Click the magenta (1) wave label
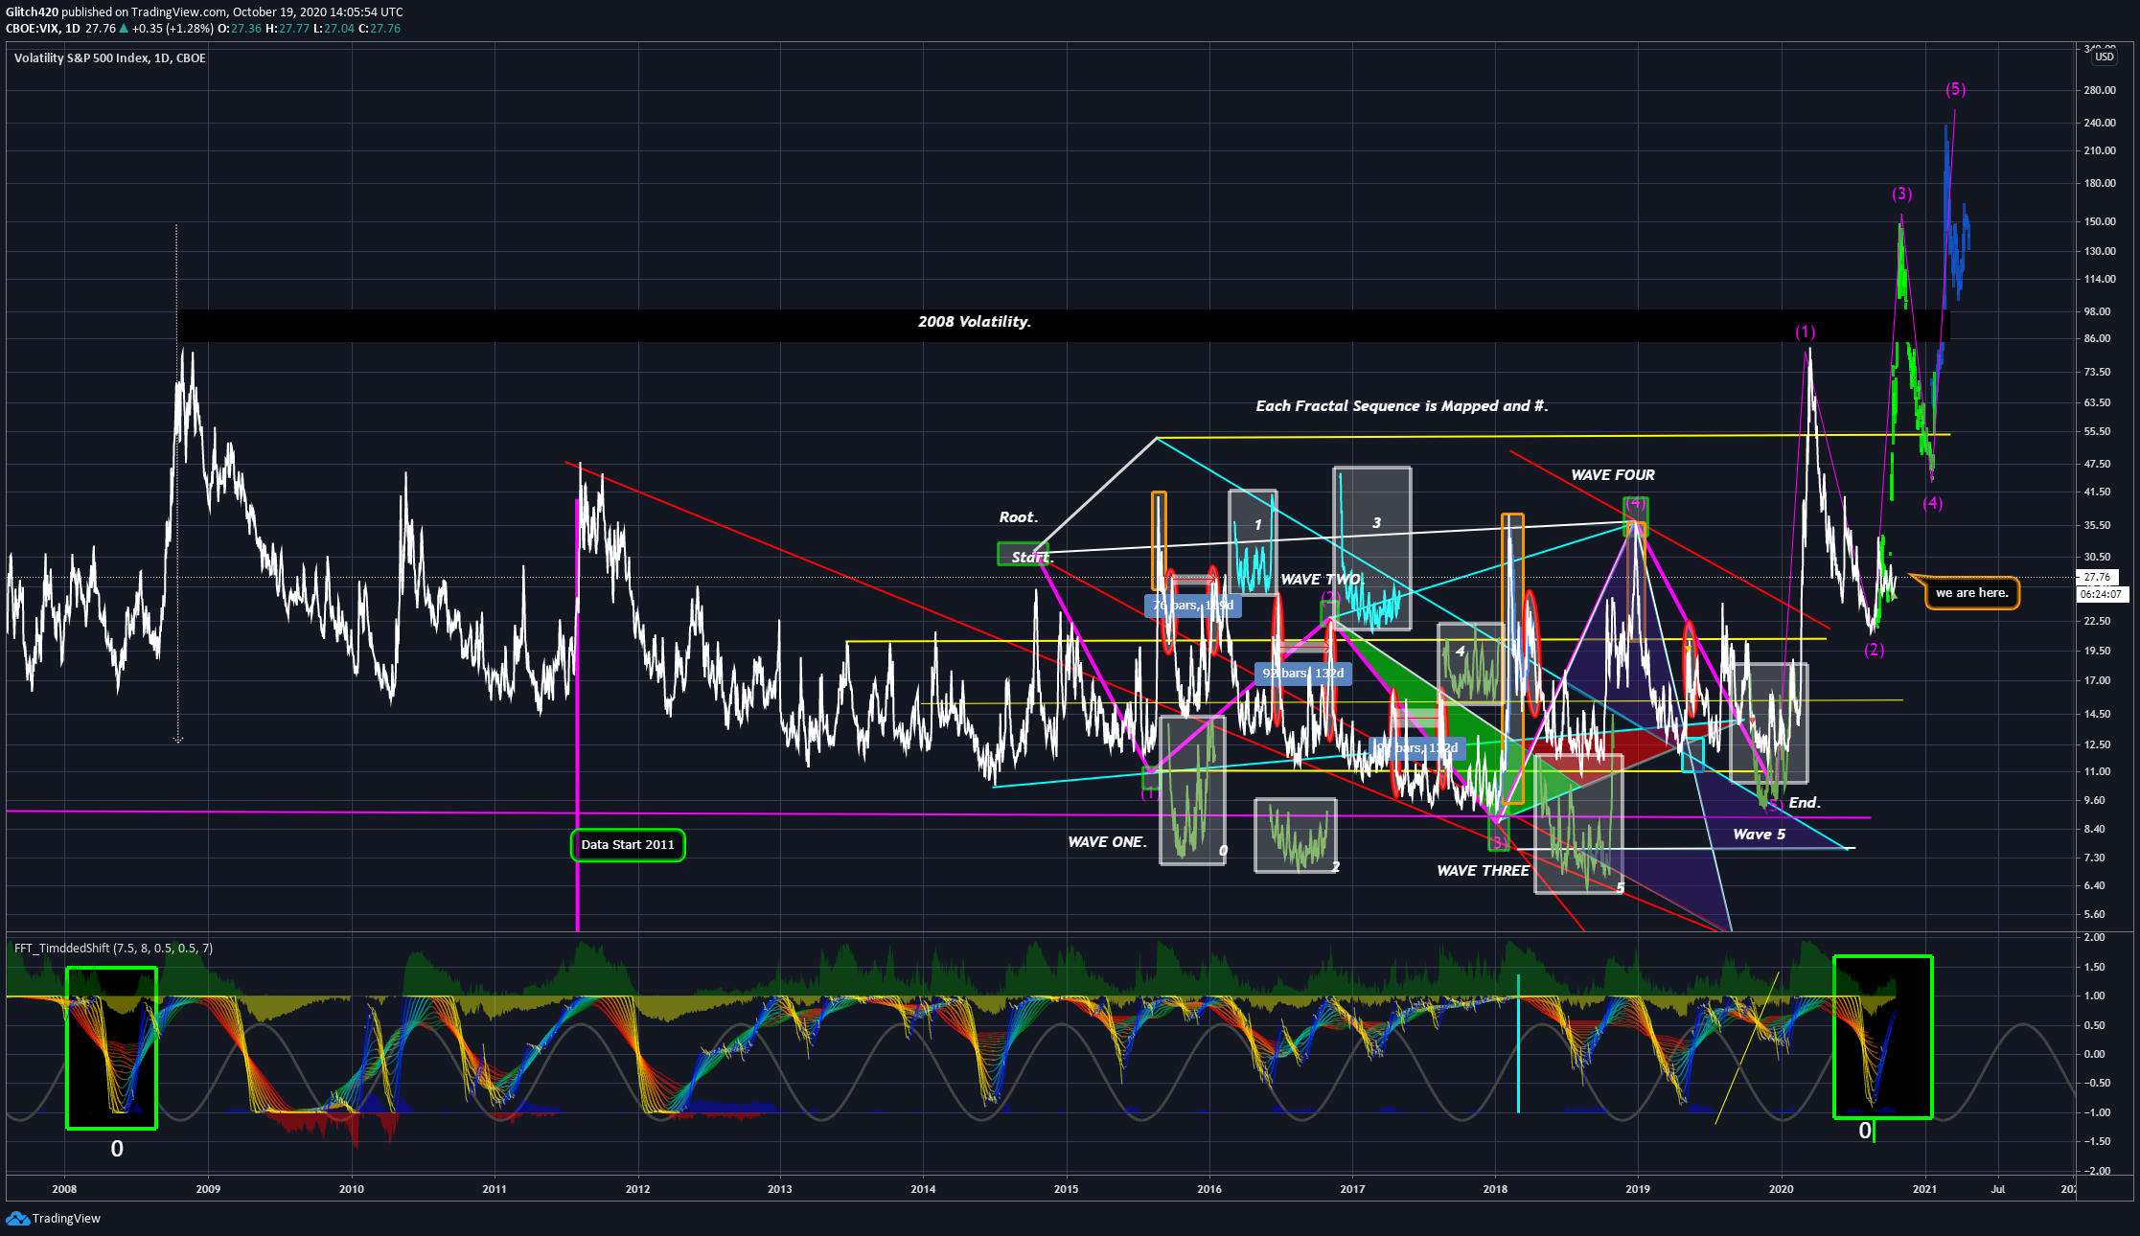This screenshot has height=1236, width=2140. click(x=1806, y=332)
